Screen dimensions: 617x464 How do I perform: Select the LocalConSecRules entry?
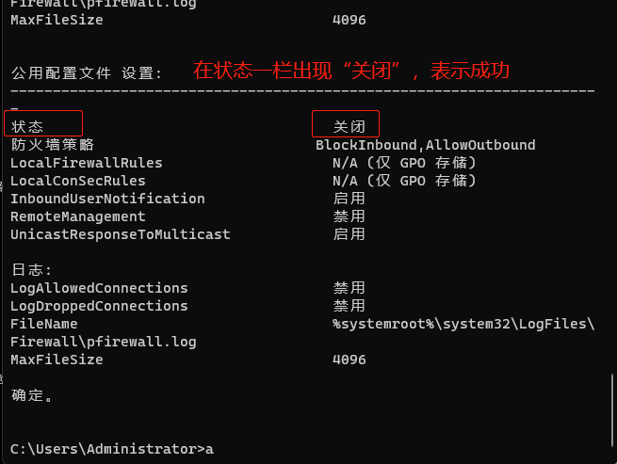coord(78,181)
